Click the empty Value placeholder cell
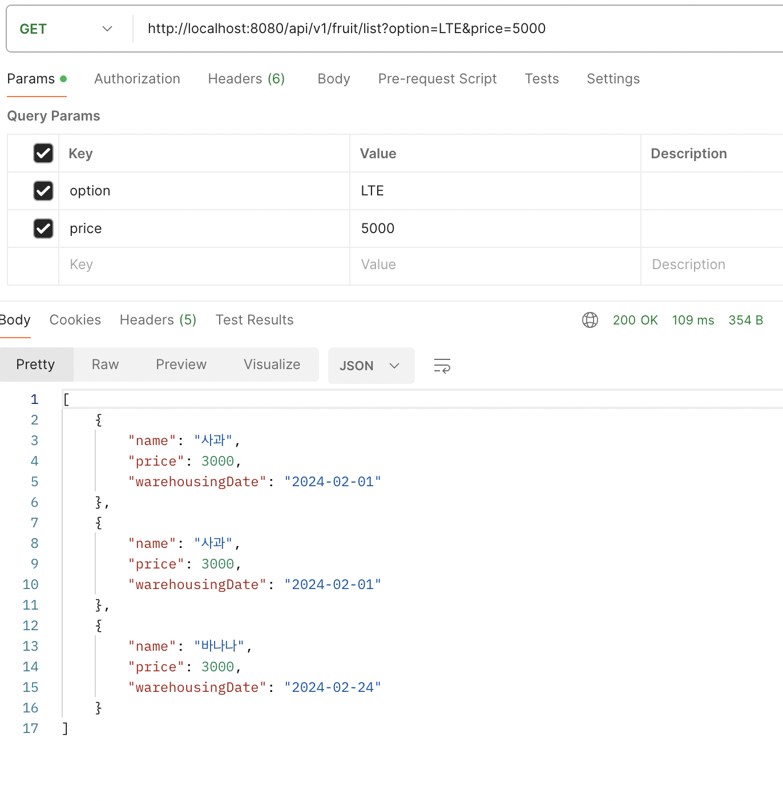This screenshot has height=801, width=783. click(x=495, y=265)
